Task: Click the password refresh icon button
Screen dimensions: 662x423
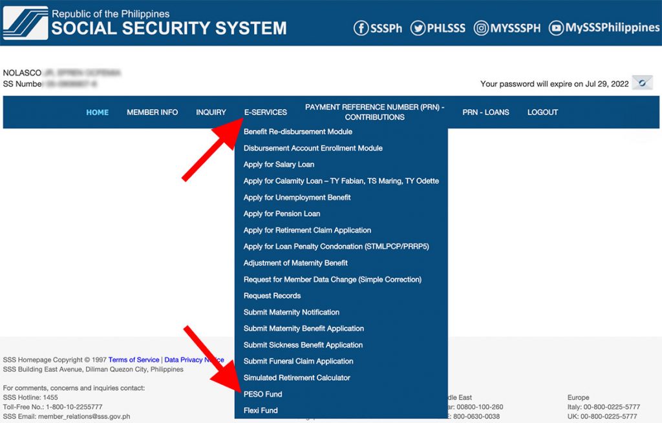Action: pyautogui.click(x=642, y=83)
